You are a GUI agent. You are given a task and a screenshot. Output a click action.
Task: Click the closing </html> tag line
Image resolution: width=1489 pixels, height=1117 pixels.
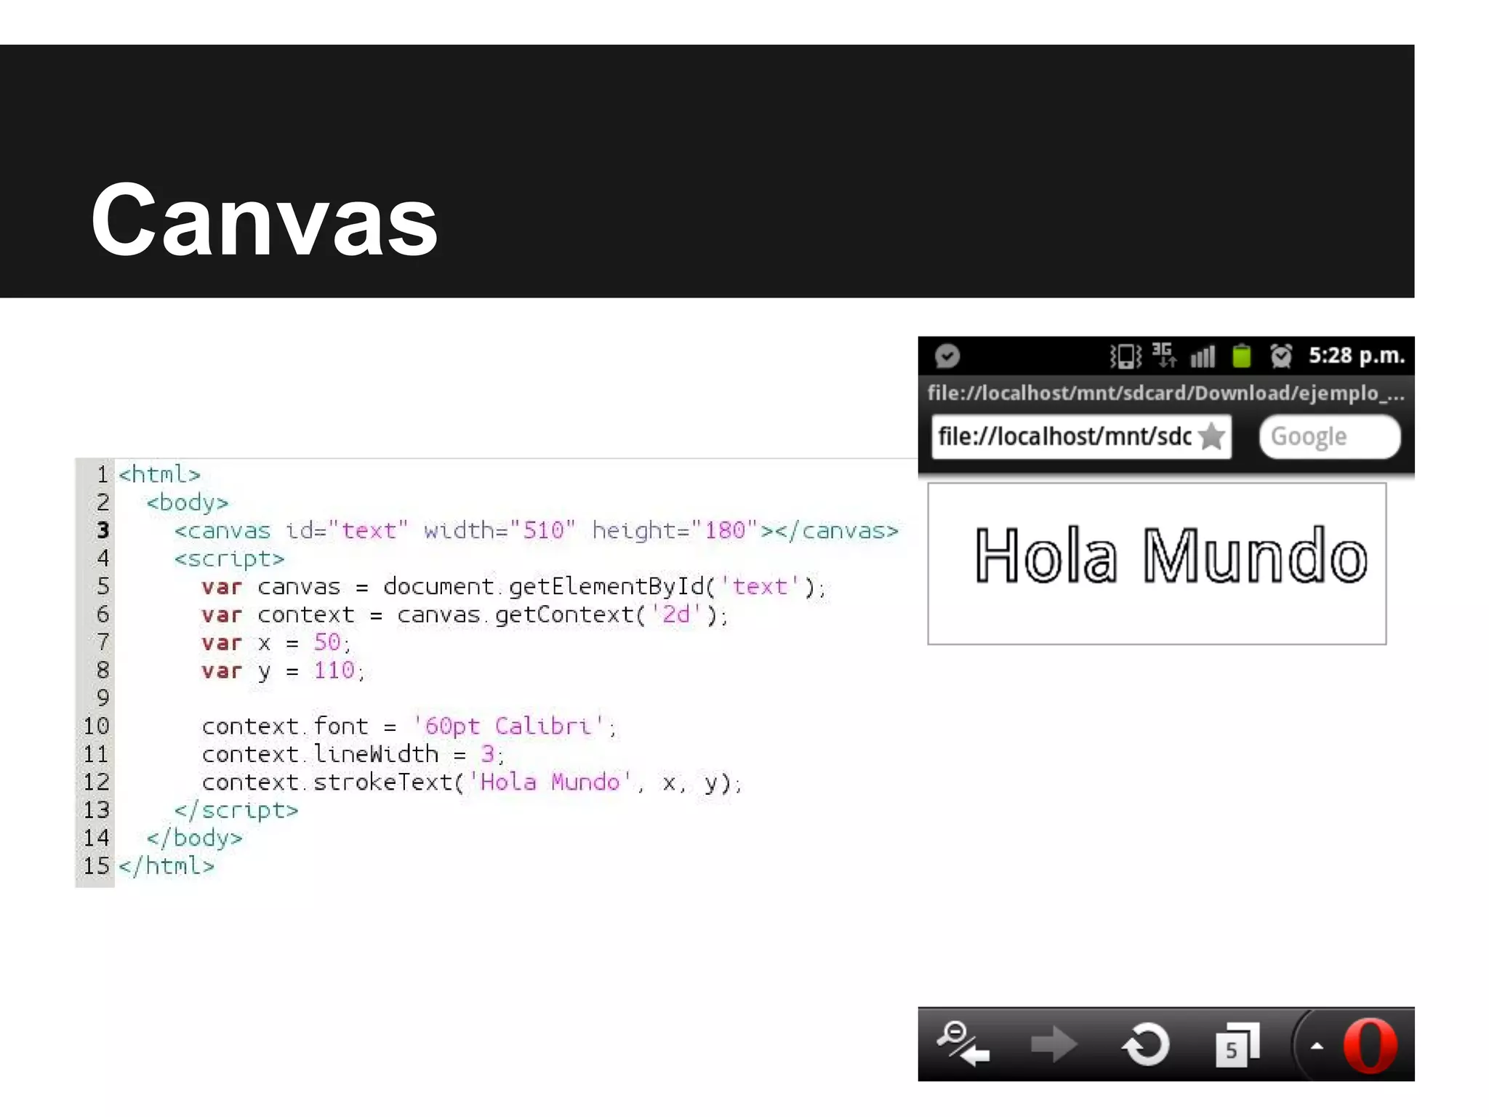[x=166, y=866]
